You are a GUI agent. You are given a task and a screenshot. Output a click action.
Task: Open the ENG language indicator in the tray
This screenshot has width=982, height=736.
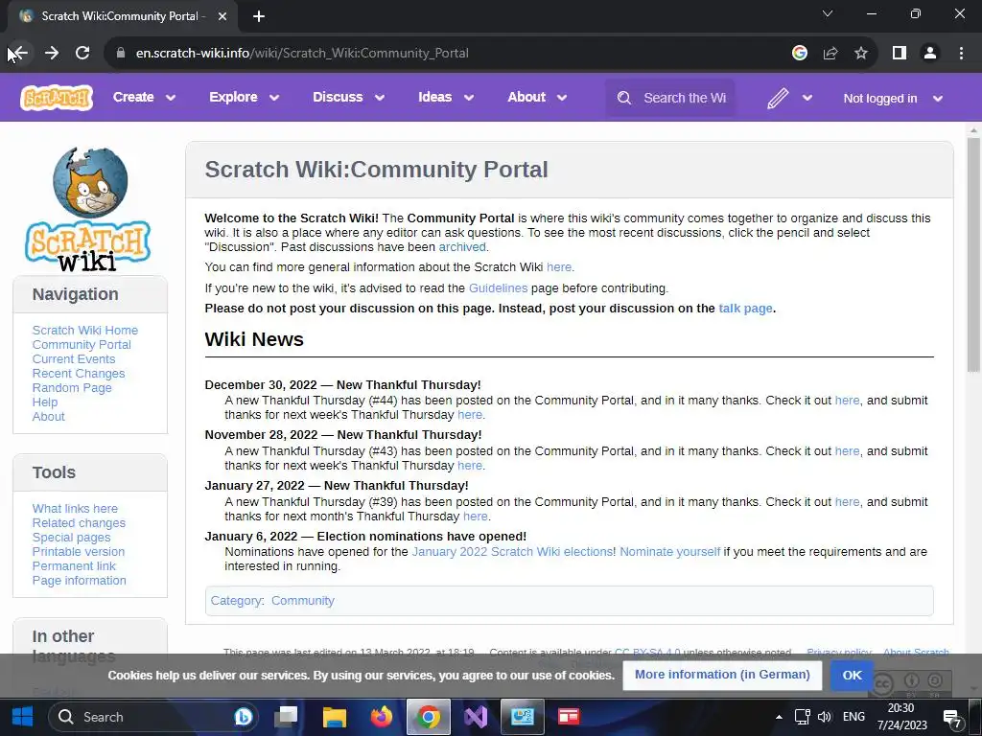[853, 717]
